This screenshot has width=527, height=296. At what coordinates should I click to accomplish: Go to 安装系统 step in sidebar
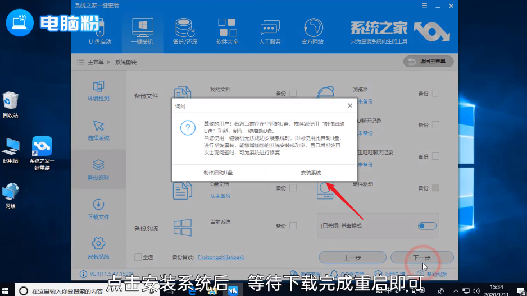click(98, 249)
